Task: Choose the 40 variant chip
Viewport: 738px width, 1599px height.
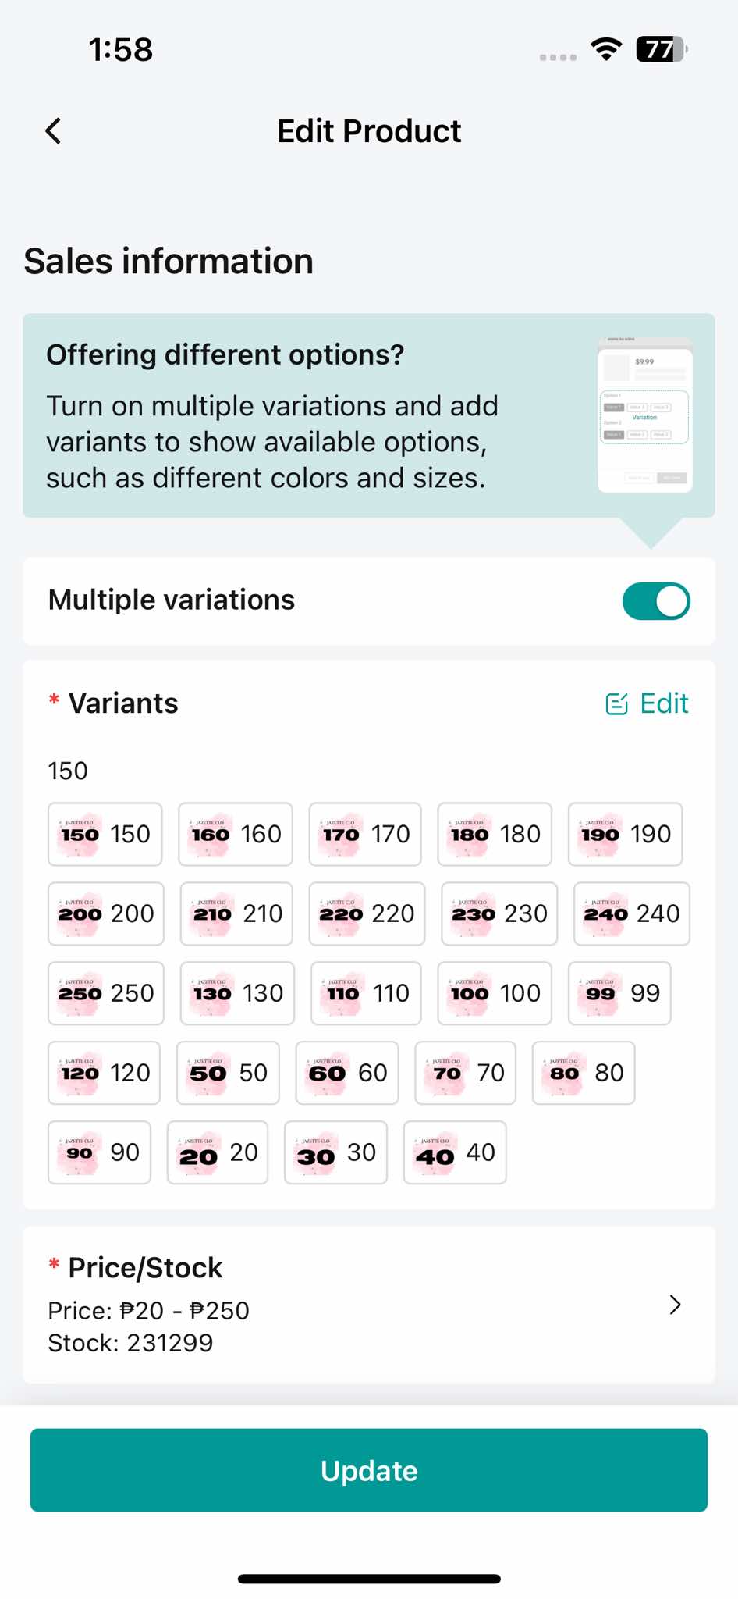Action: pos(455,1153)
